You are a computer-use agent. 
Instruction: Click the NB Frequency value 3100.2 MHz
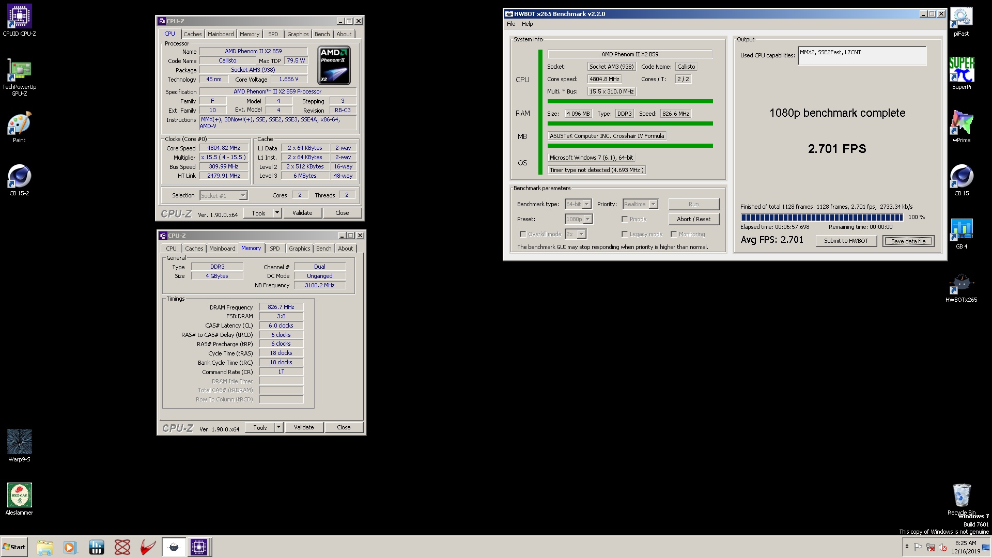click(320, 285)
